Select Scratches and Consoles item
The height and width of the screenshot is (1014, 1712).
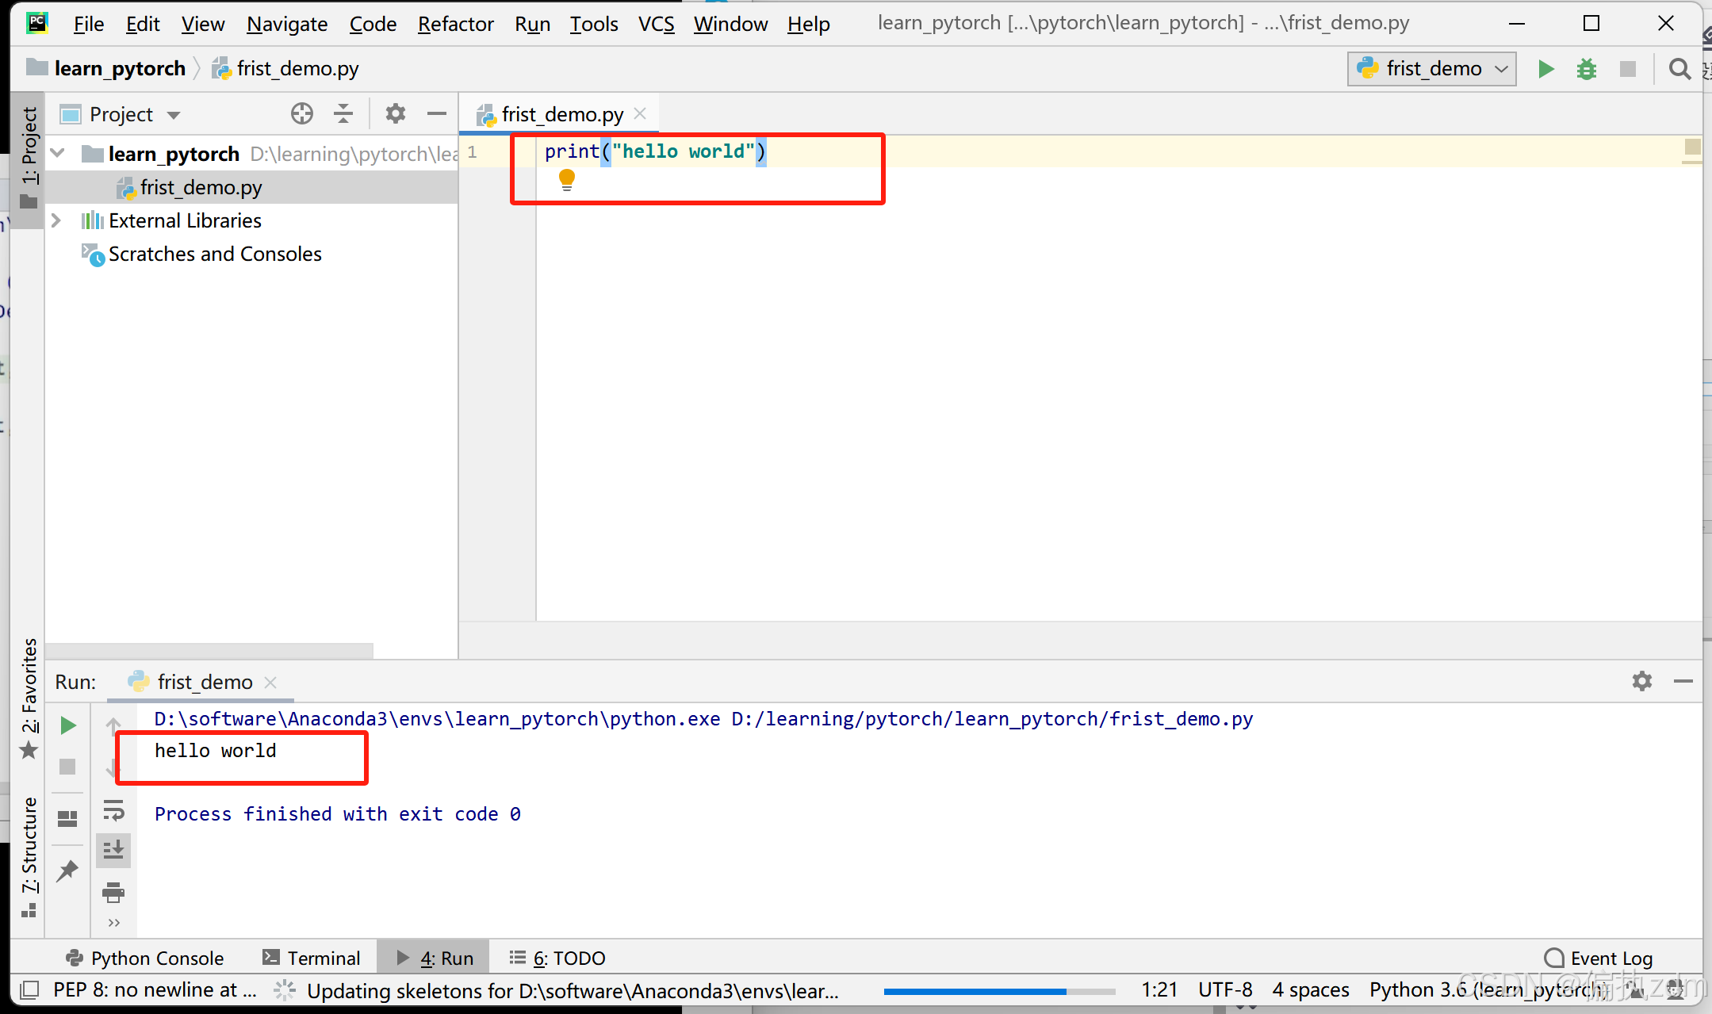(202, 254)
